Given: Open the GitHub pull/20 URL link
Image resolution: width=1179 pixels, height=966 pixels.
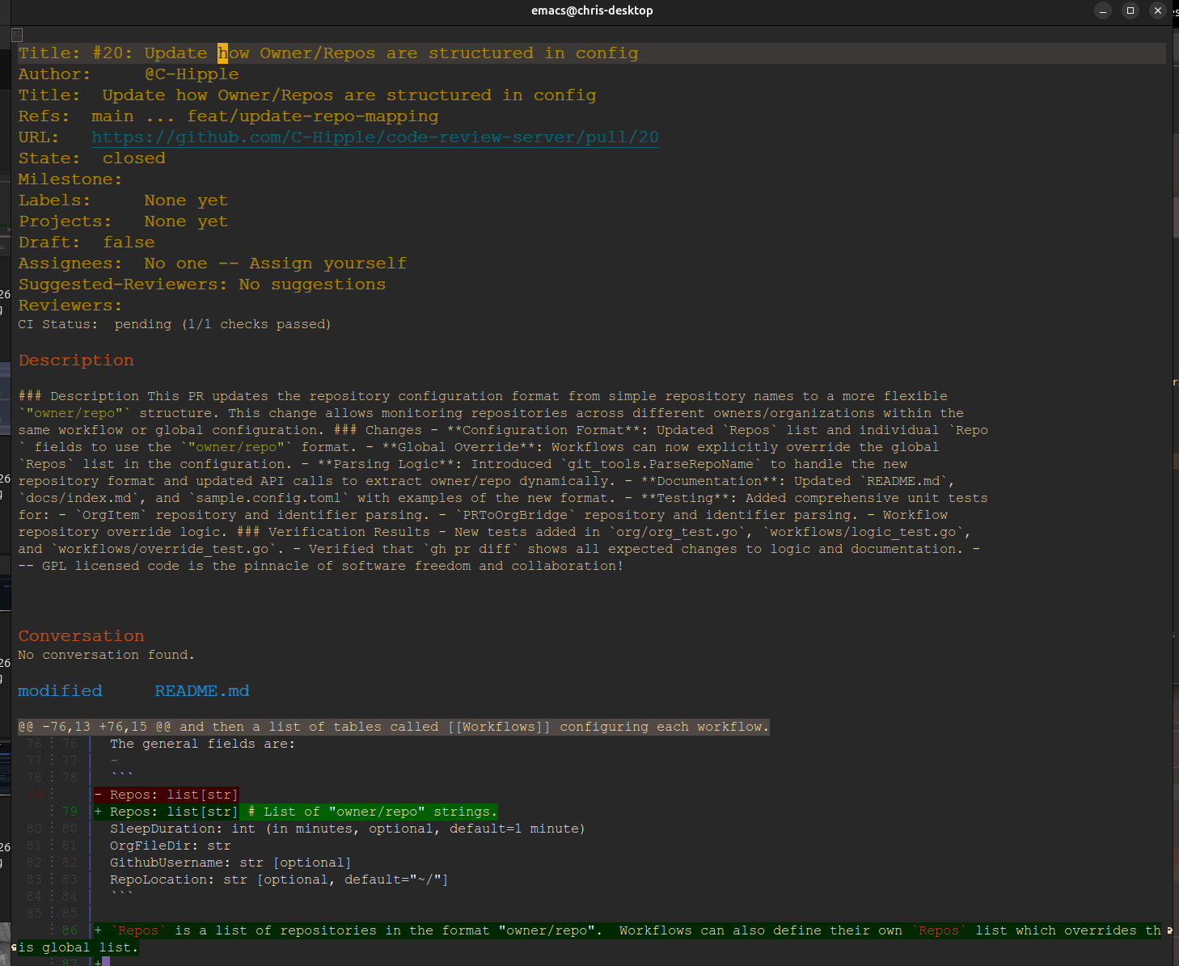Looking at the screenshot, I should (375, 137).
